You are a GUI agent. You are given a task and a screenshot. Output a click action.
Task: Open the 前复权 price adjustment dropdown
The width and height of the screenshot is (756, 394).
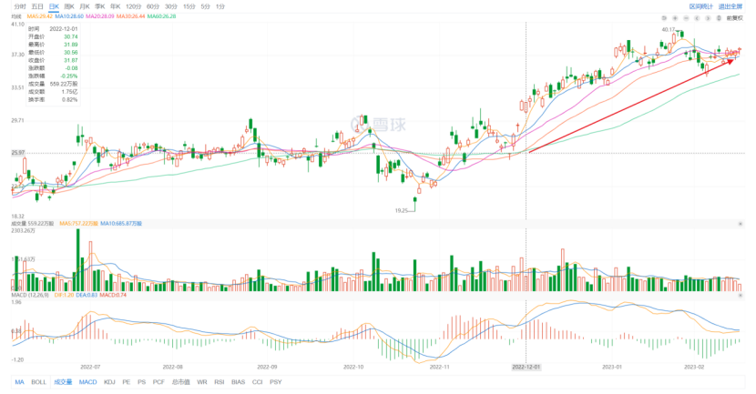[734, 17]
